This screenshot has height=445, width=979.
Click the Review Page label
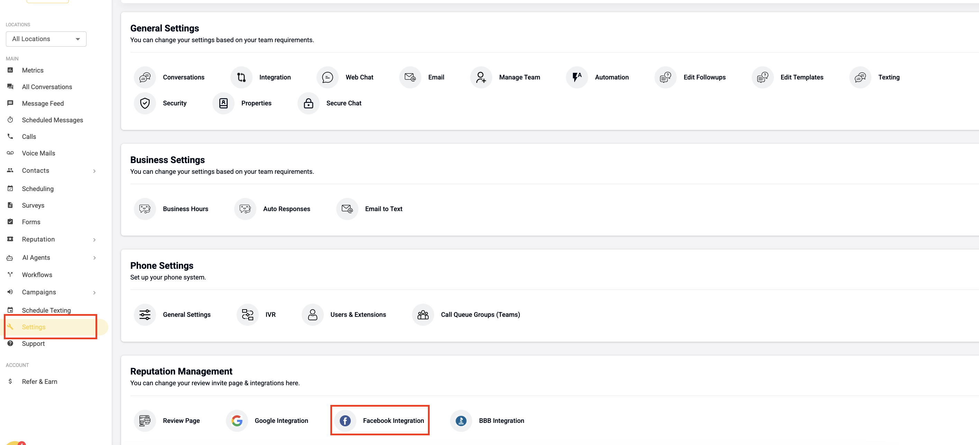tap(181, 421)
